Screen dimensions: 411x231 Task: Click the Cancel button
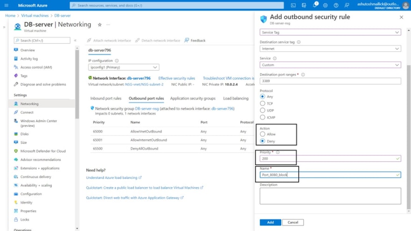coord(293,222)
